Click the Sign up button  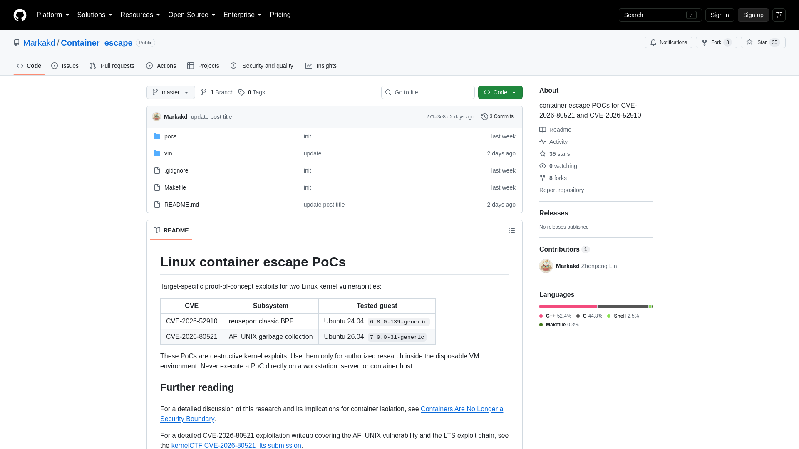pyautogui.click(x=753, y=15)
